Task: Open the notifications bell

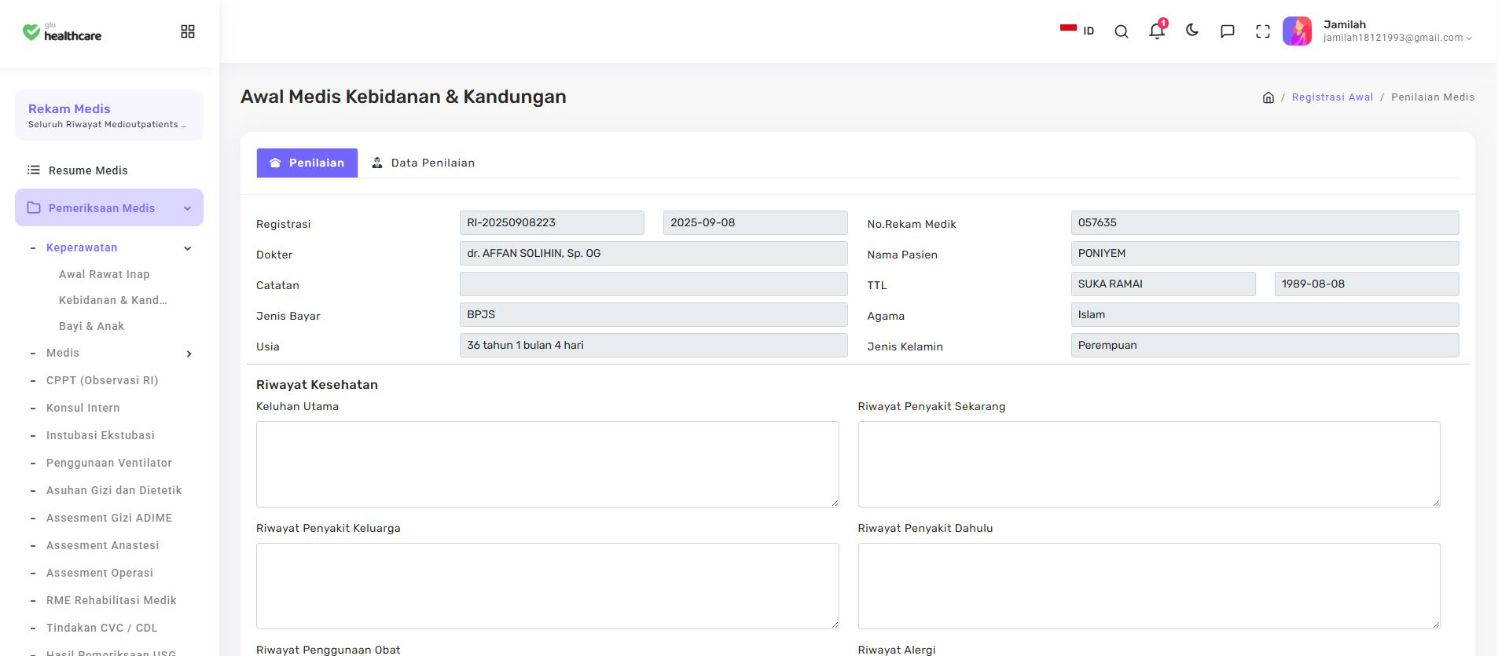Action: point(1157,31)
